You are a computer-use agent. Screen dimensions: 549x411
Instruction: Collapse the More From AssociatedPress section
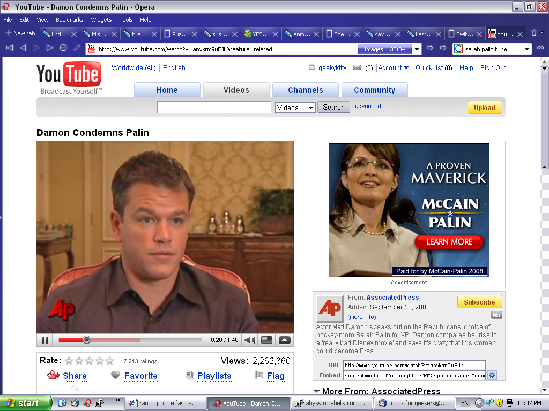point(316,392)
